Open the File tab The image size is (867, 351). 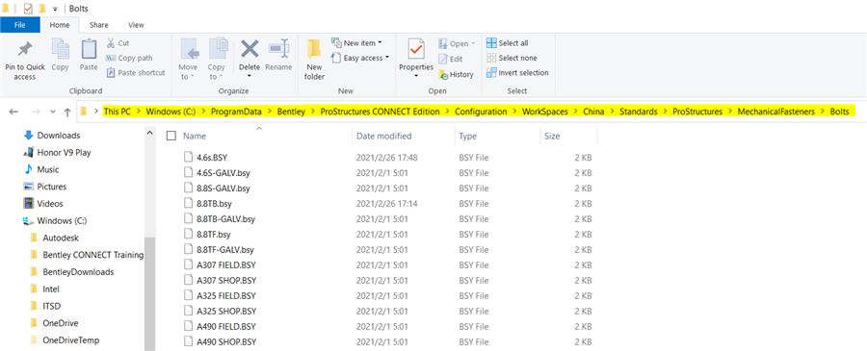click(x=20, y=25)
